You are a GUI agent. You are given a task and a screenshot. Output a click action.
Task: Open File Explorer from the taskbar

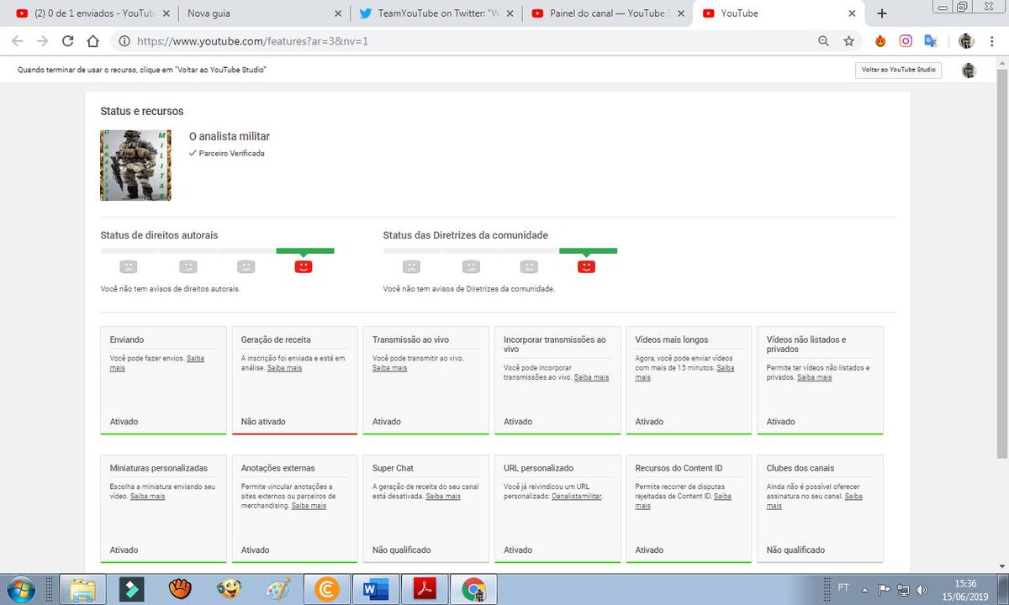[82, 589]
